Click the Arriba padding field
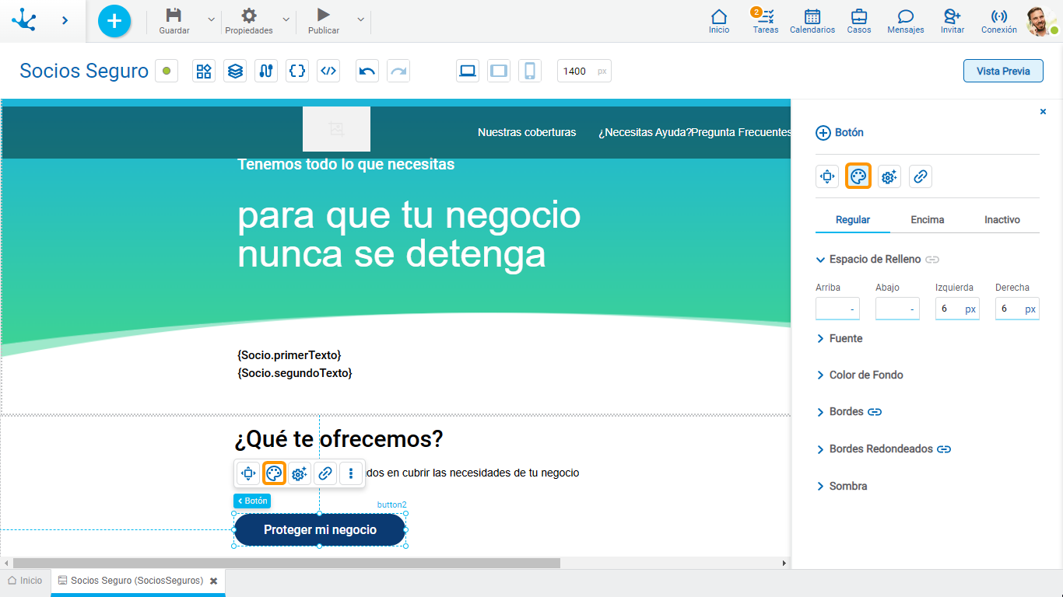This screenshot has width=1063, height=597. (837, 309)
